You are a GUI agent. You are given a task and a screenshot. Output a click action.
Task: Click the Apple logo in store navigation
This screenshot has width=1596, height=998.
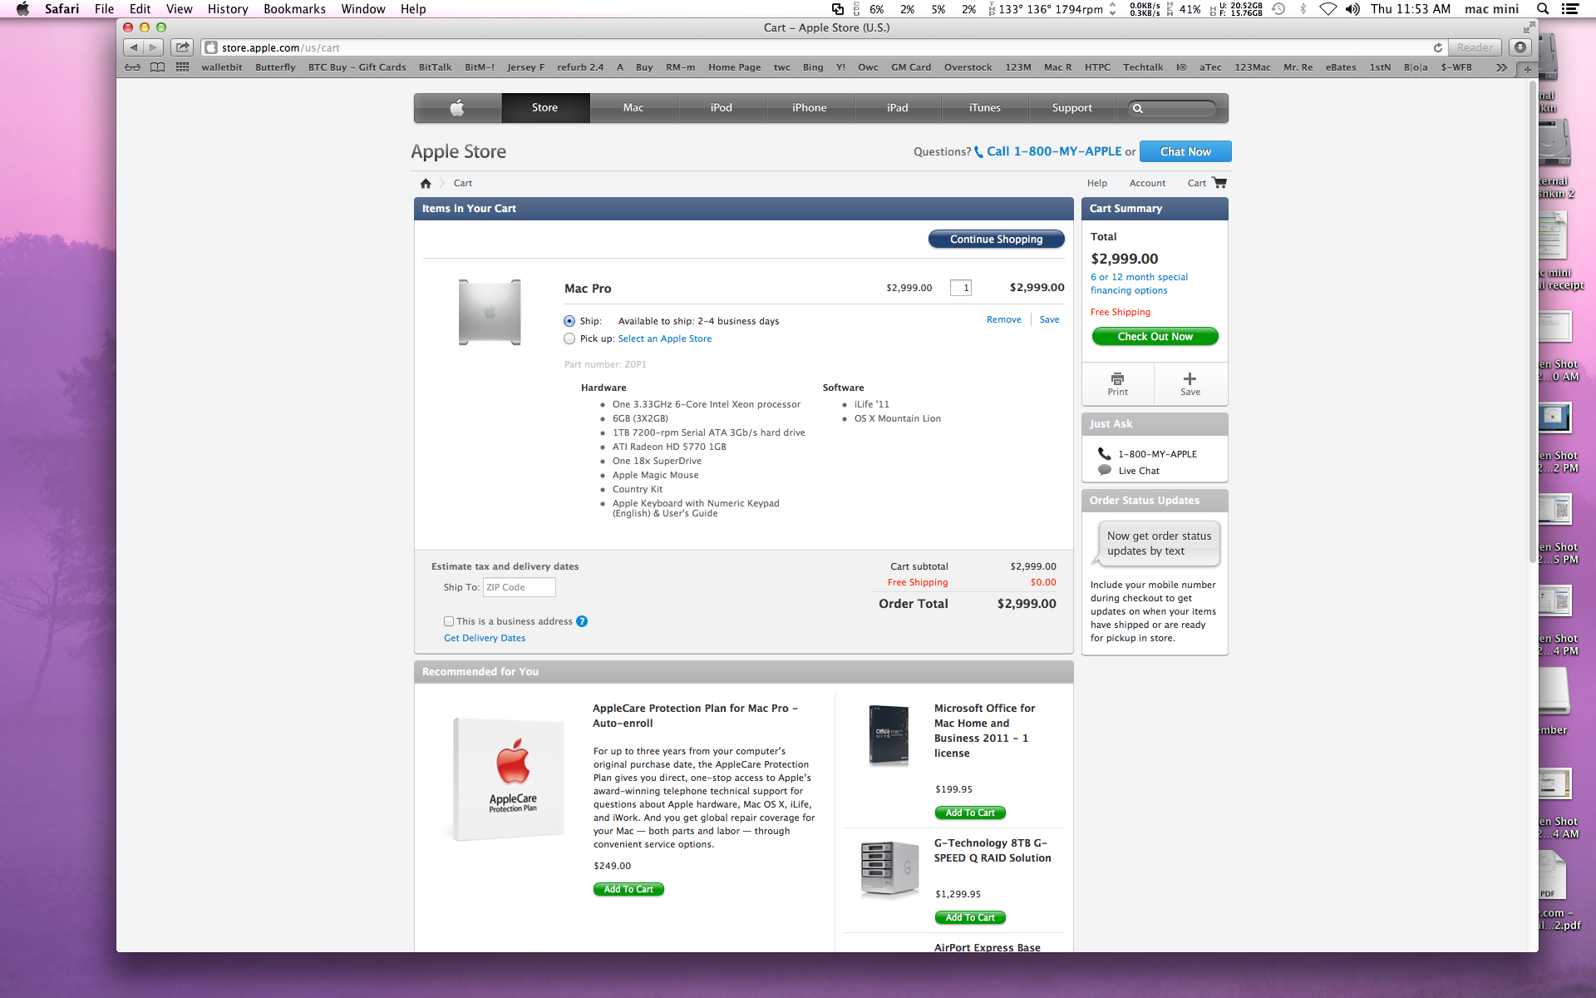457,108
